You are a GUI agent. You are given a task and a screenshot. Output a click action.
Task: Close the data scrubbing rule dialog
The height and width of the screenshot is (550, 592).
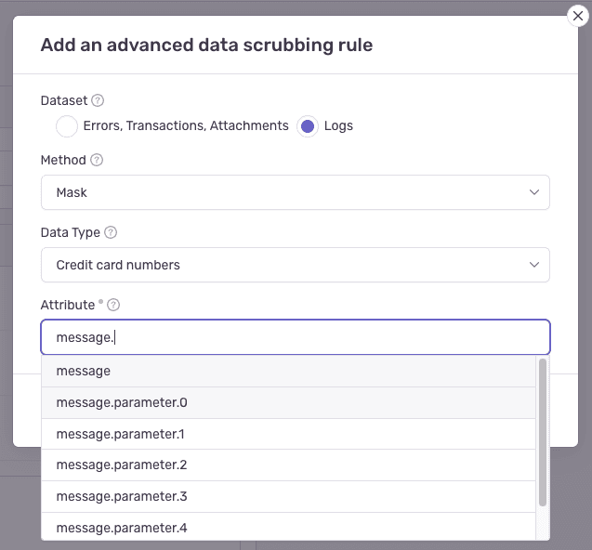coord(578,16)
